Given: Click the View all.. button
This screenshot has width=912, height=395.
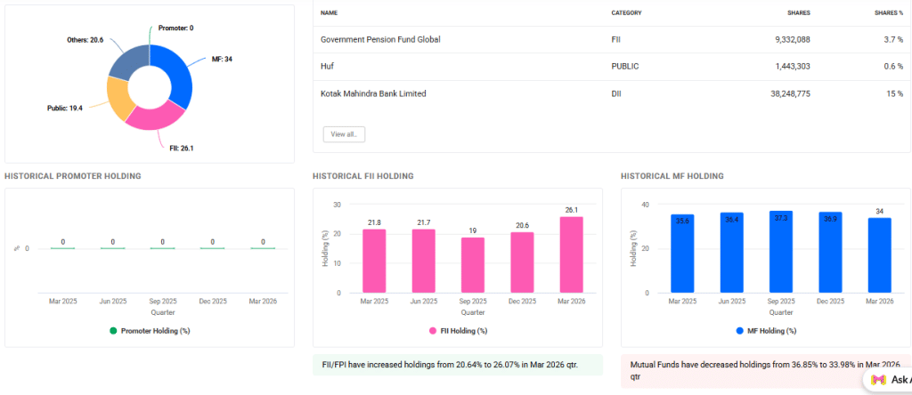Looking at the screenshot, I should pos(344,134).
